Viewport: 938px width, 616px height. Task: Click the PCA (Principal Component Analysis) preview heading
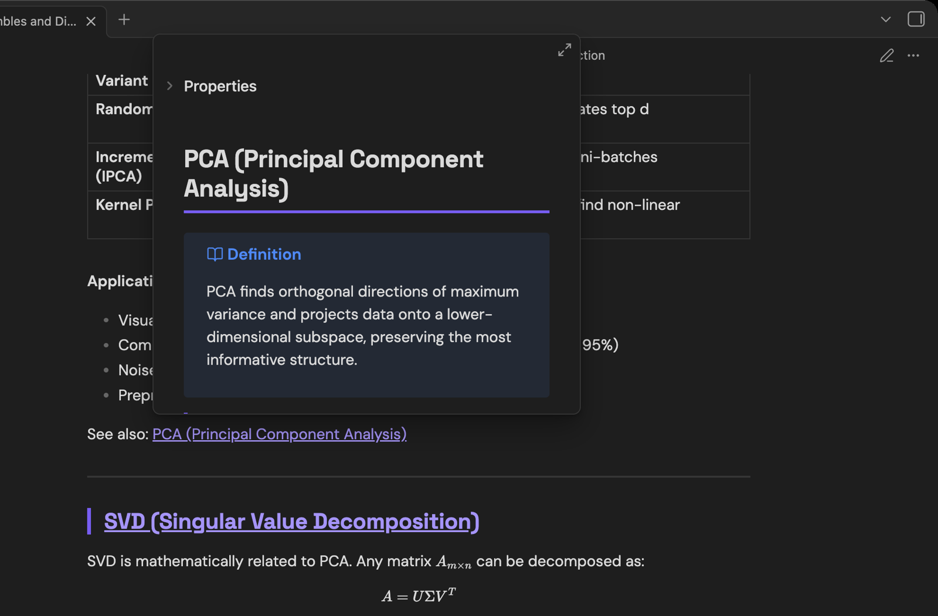[334, 174]
